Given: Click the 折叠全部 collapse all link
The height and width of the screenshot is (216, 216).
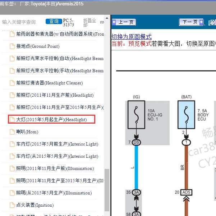Looking at the screenshot, I should (x=90, y=23).
